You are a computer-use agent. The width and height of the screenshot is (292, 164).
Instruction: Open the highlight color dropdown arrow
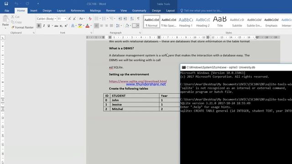tap(83, 26)
